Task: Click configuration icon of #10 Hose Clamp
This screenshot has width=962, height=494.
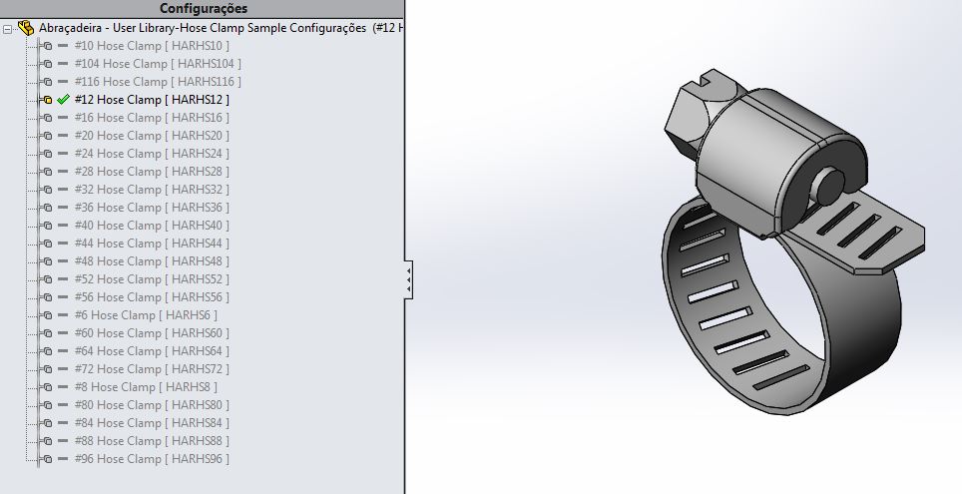Action: click(47, 46)
